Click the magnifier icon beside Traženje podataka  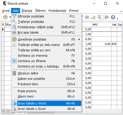tap(14, 22)
